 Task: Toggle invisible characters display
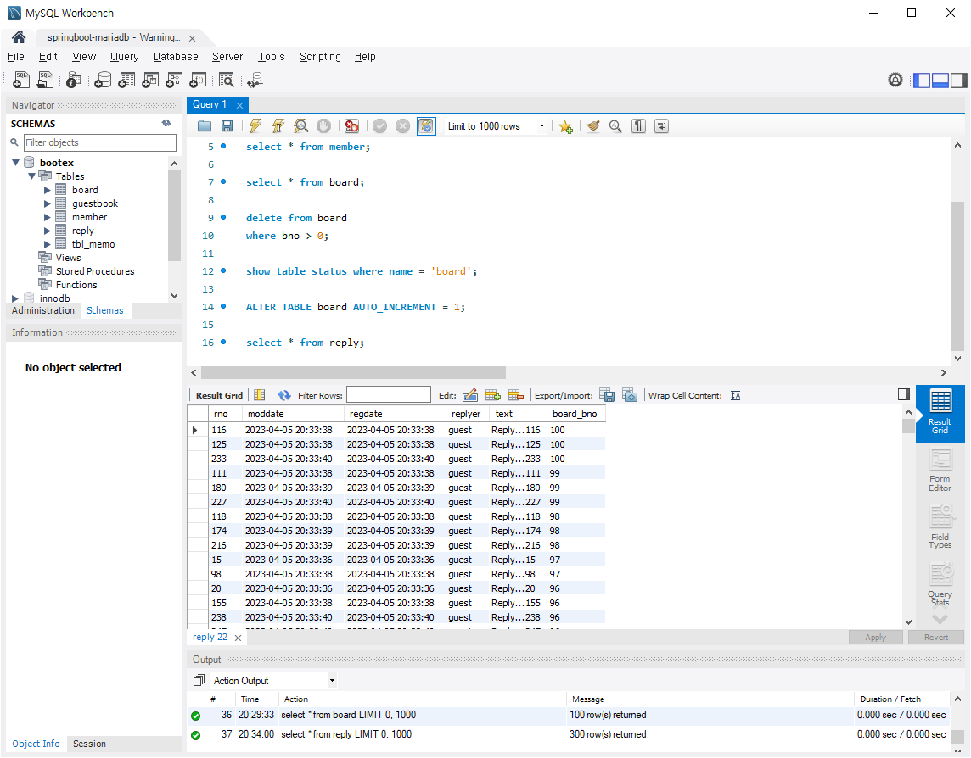click(x=638, y=126)
